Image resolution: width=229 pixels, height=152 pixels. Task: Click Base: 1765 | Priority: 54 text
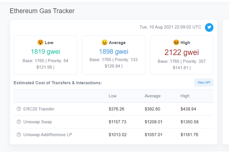pos(45,61)
